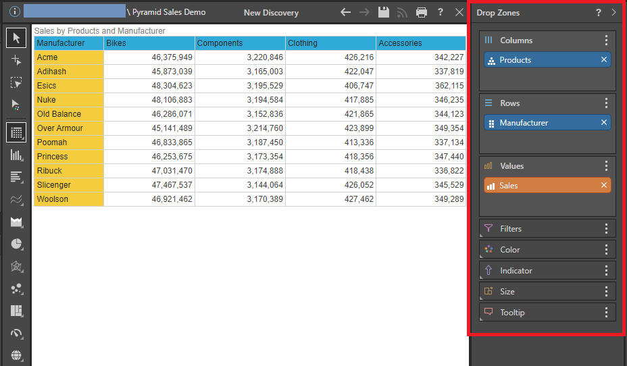Viewport: 627px width, 366px height.
Task: Collapse the Drop Zones panel chevron
Action: pyautogui.click(x=613, y=12)
